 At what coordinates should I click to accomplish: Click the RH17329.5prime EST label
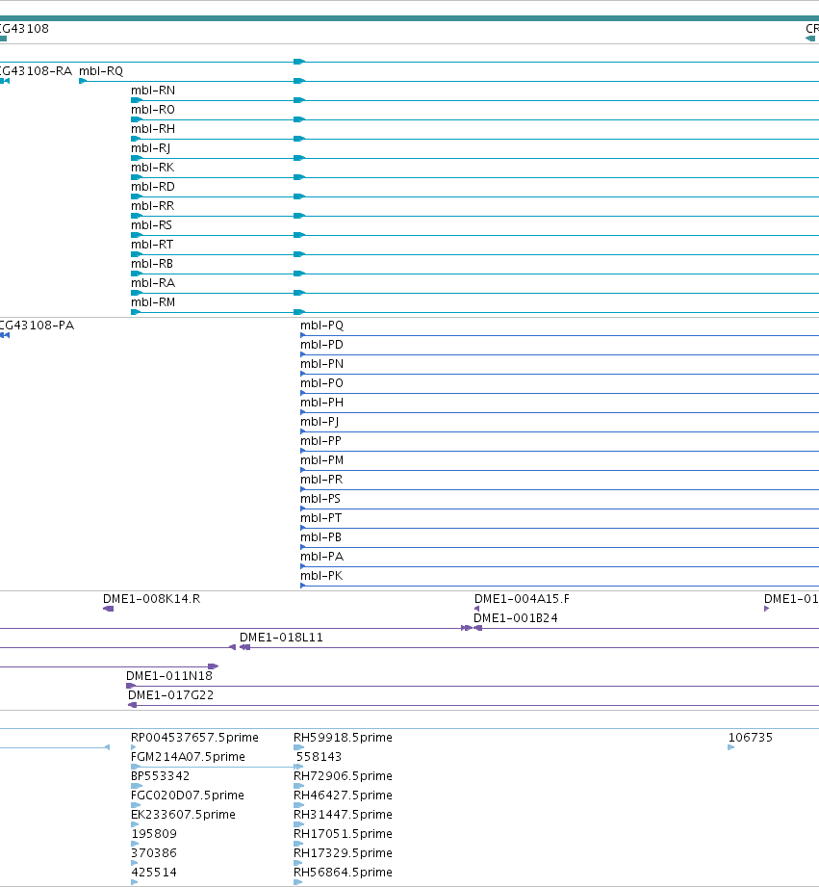[x=343, y=853]
